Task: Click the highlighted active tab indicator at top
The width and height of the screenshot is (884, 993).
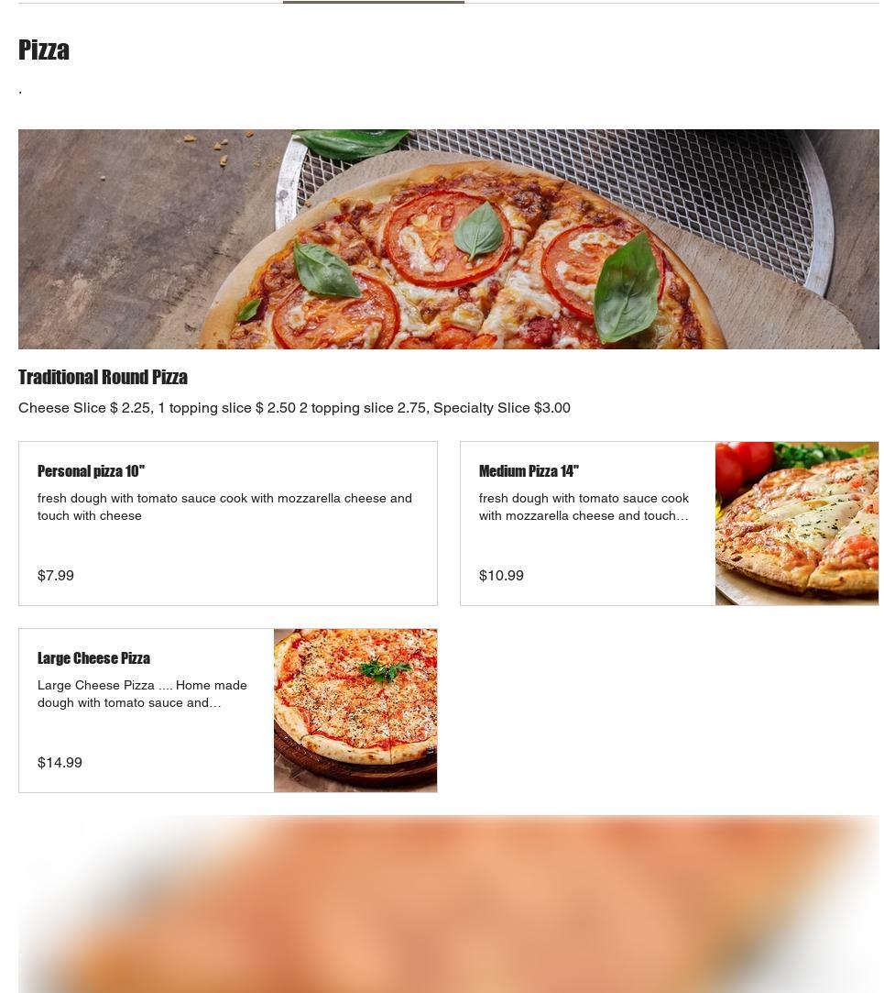Action: click(x=374, y=2)
